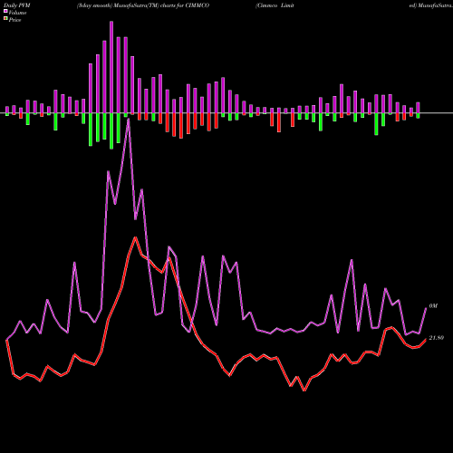The height and width of the screenshot is (453, 453).
Task: Click the Volume legend label
Action: point(17,13)
